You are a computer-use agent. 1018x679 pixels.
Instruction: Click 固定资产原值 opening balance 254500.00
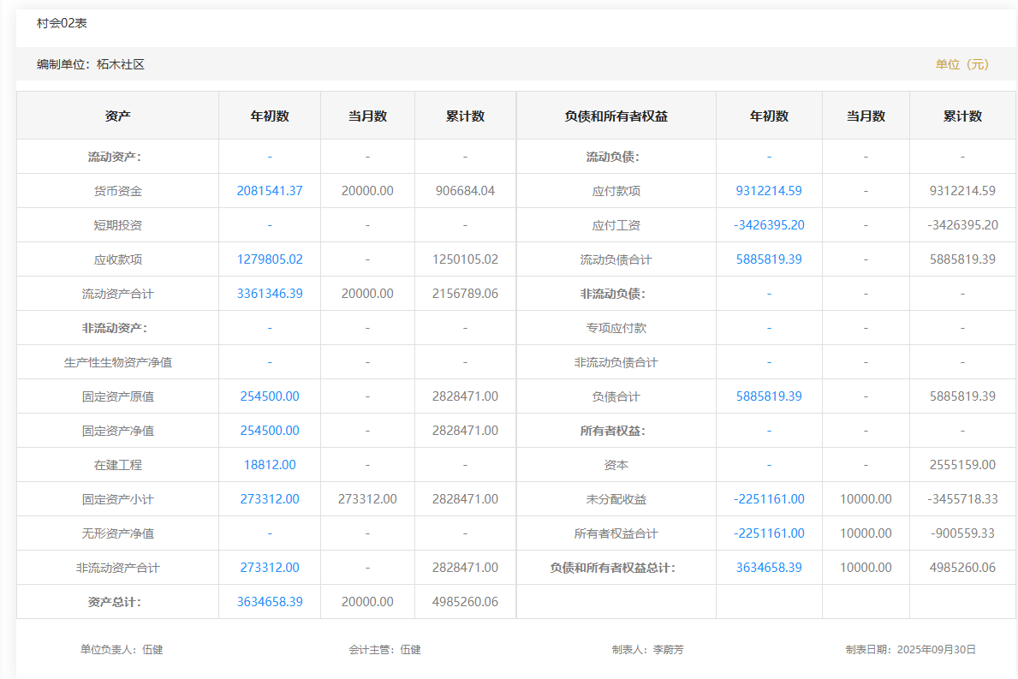[x=270, y=396]
